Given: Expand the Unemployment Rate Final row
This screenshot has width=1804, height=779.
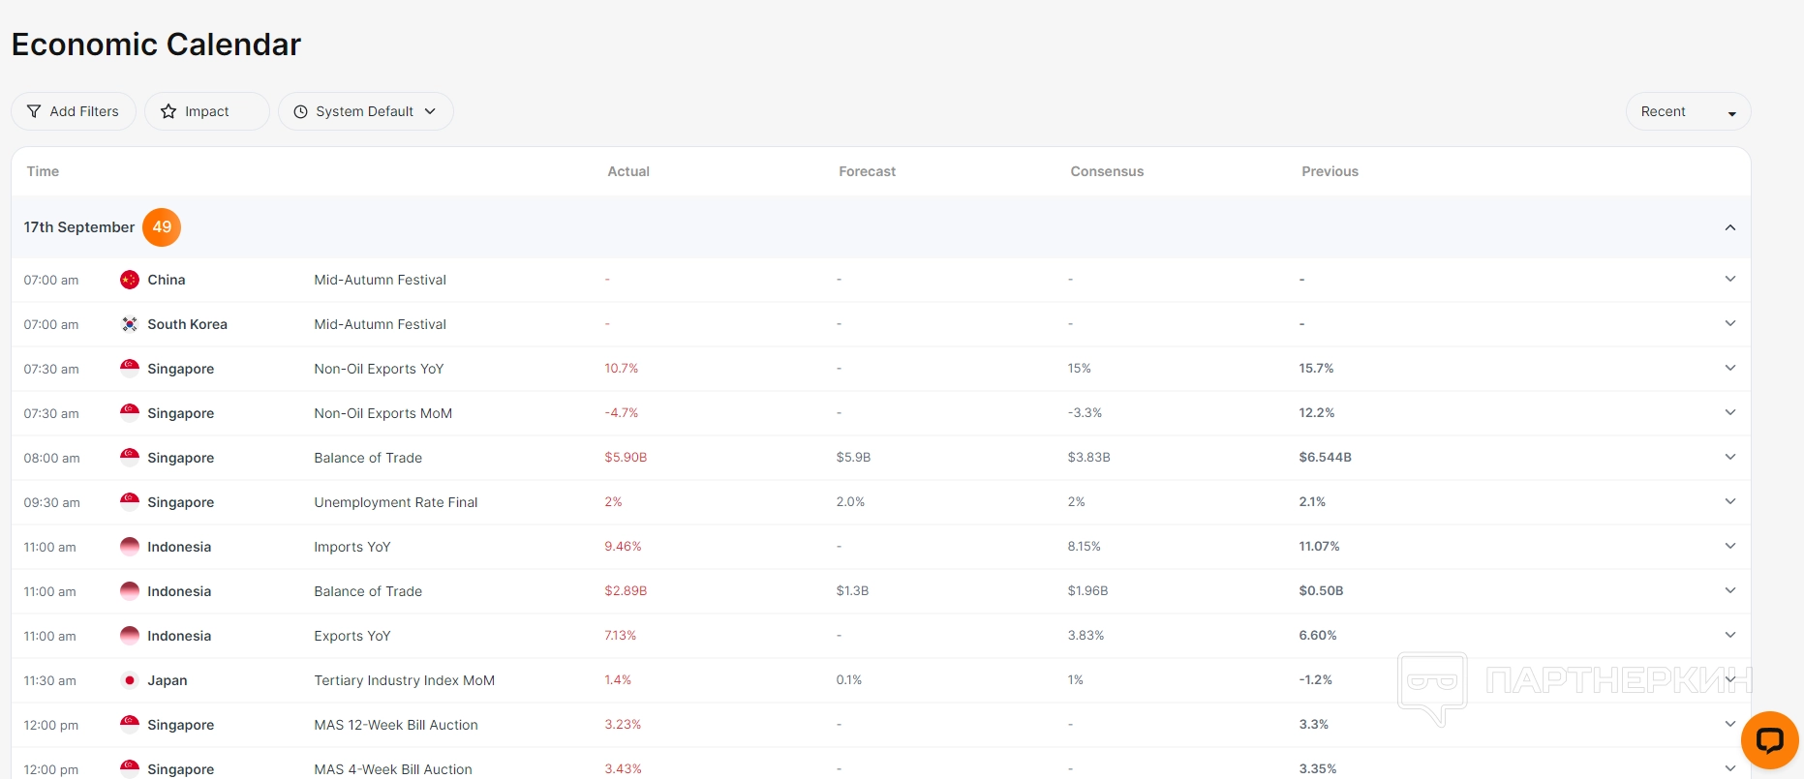Looking at the screenshot, I should [x=1730, y=501].
